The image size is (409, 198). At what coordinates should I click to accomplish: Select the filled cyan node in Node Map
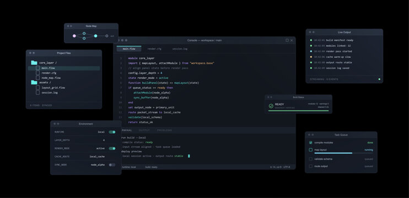pos(95,36)
